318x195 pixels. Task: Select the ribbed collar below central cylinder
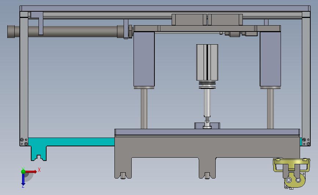[207, 85]
